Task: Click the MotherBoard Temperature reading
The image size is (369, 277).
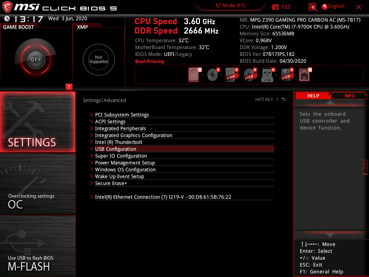Action: tap(172, 47)
